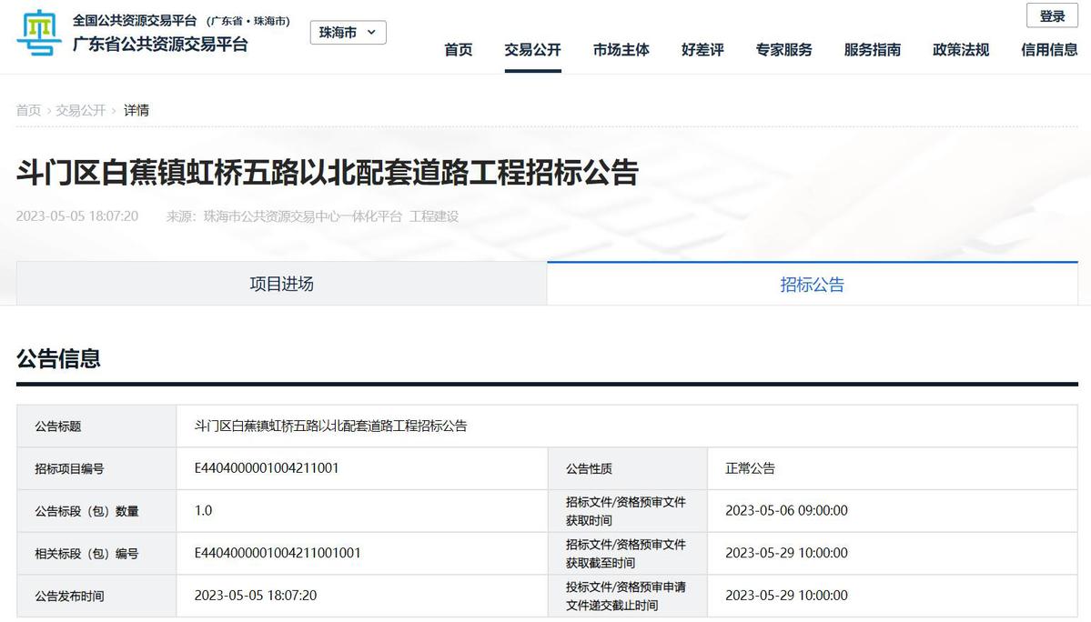The image size is (1091, 622).
Task: Click the 招标文件/资格预审文件获取时间 label
Action: coord(625,511)
